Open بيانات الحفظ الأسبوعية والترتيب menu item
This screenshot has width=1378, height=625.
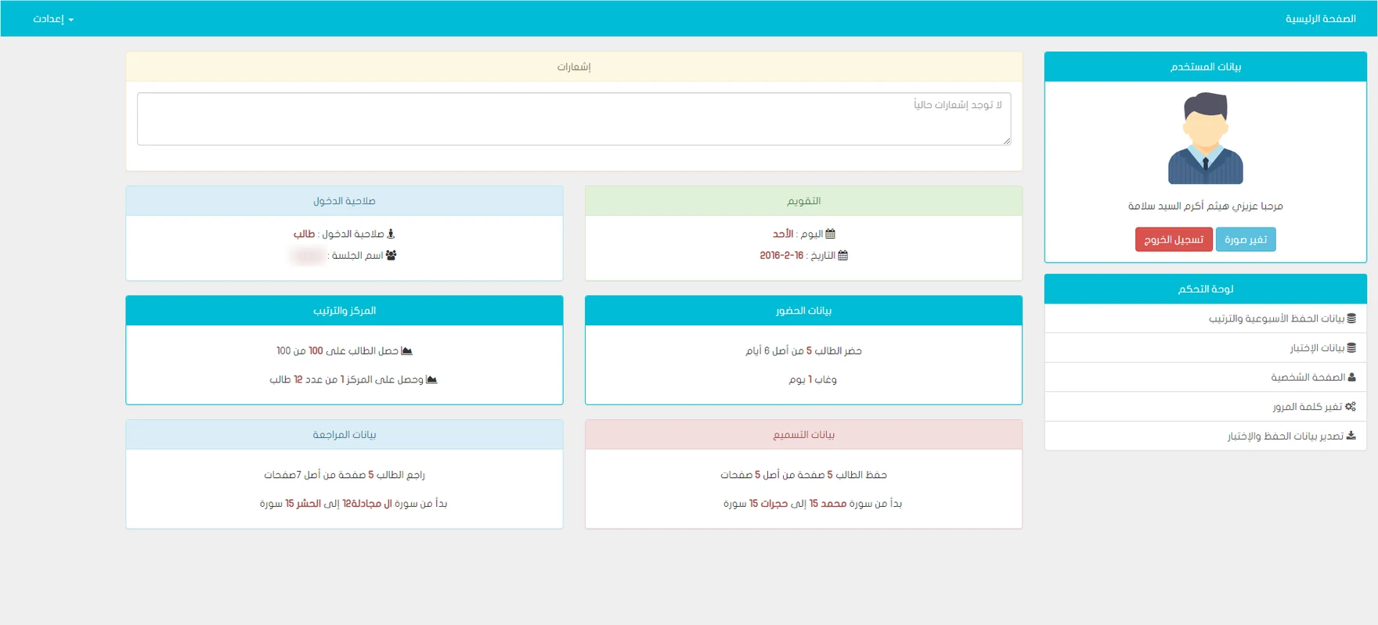[x=1206, y=318]
